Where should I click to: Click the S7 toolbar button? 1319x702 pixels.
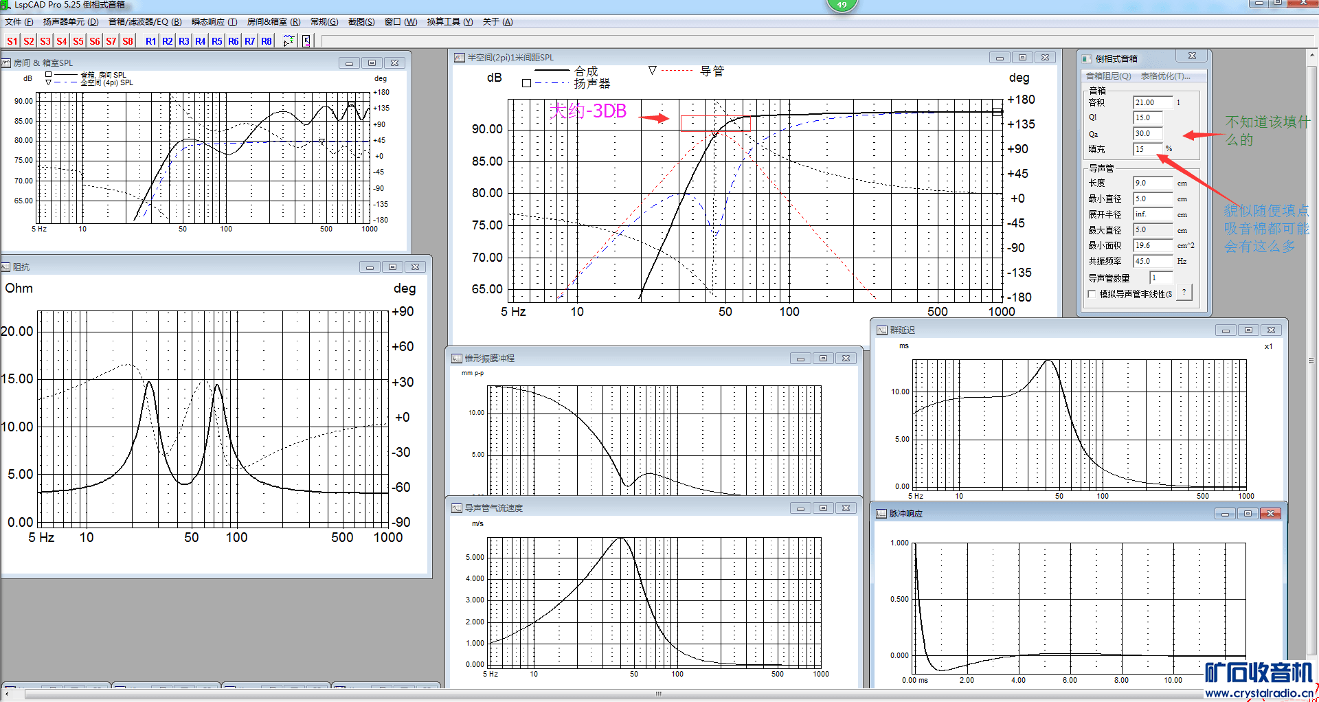pyautogui.click(x=111, y=41)
